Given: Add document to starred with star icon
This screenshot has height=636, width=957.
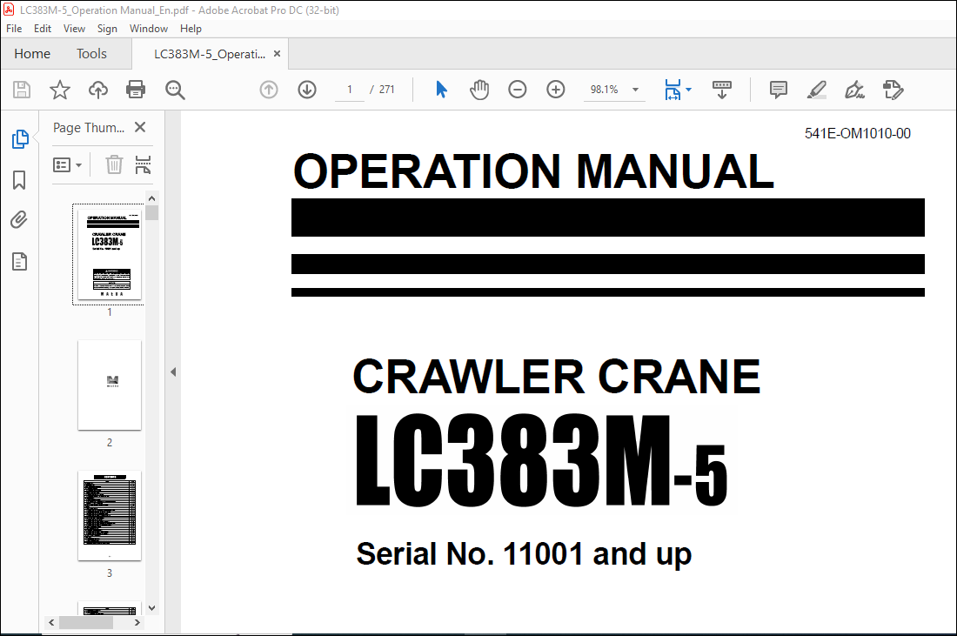Looking at the screenshot, I should click(x=60, y=90).
